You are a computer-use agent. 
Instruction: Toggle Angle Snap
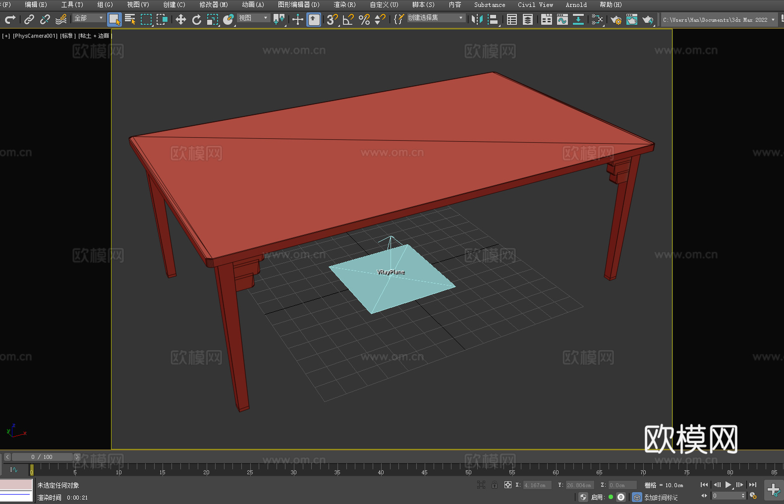(348, 19)
